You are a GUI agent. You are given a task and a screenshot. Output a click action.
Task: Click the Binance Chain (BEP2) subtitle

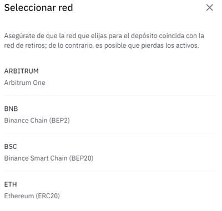pos(37,121)
